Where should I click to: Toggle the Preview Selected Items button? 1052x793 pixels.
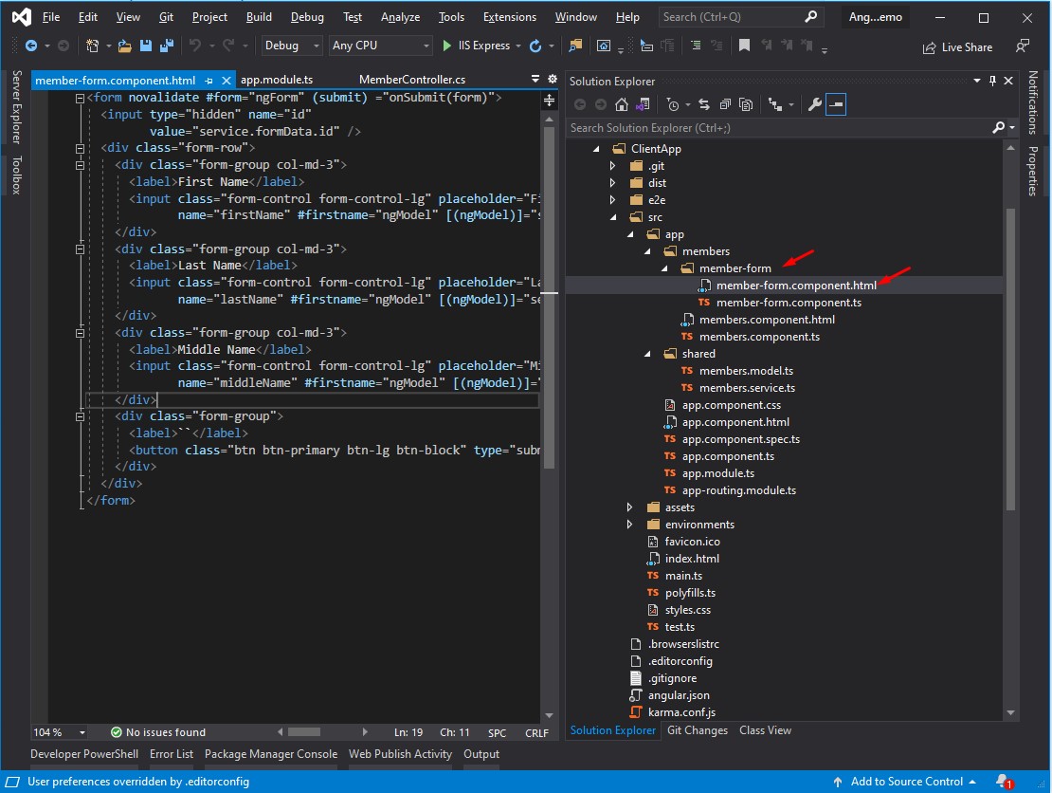click(834, 104)
